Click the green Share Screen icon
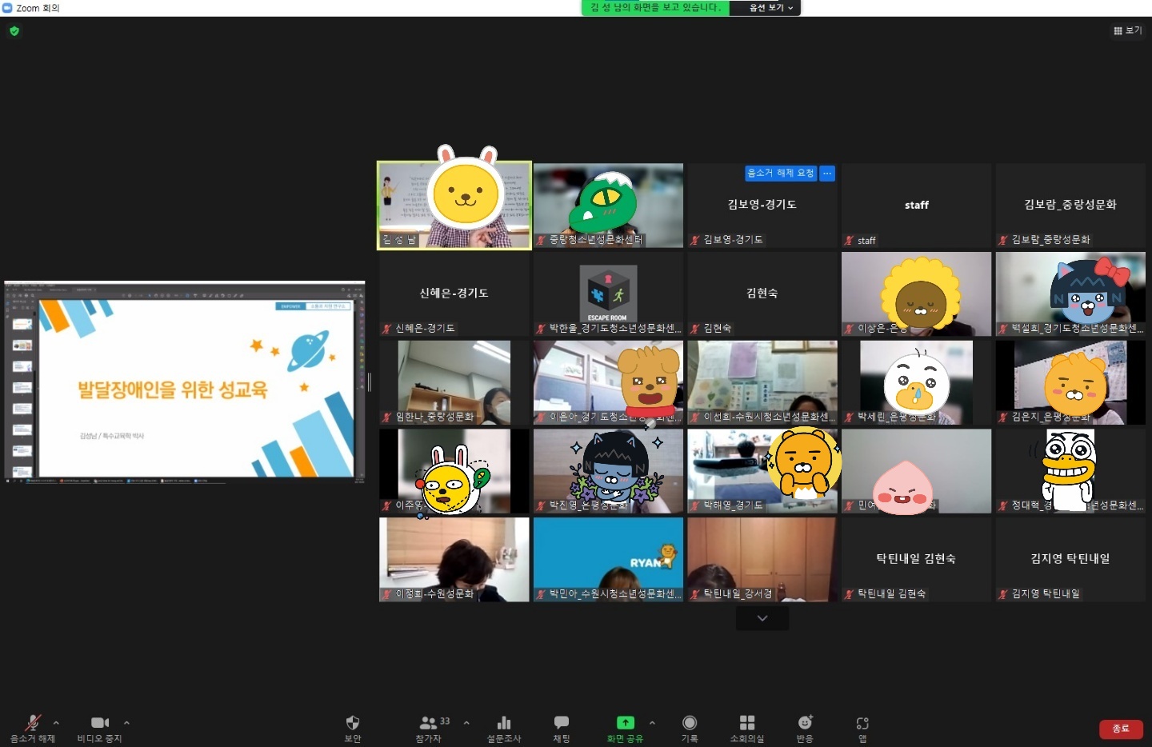 tap(625, 722)
